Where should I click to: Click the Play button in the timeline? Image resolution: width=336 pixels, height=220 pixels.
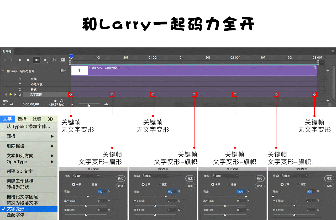tap(20, 60)
